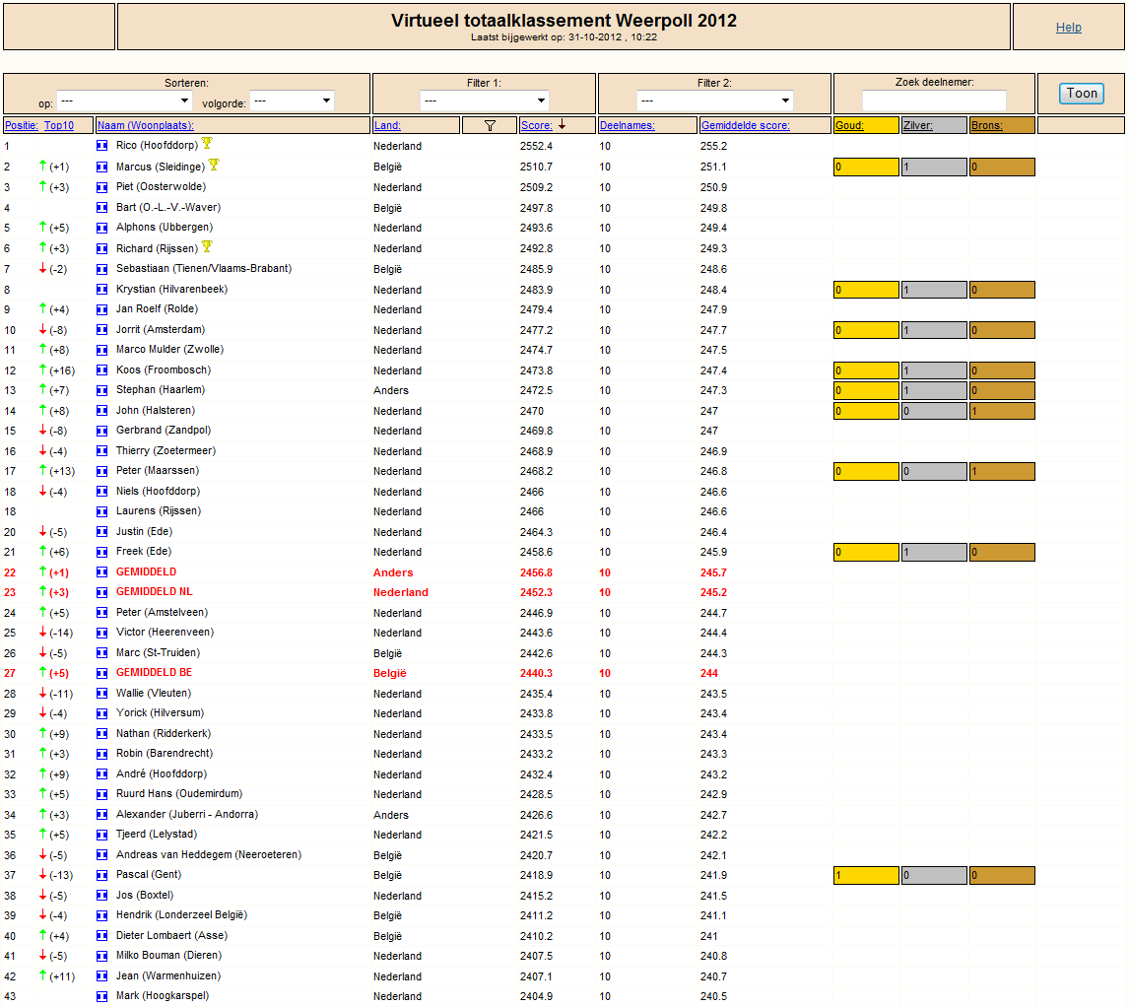Click the filter funnel icon in the header
1129x1007 pixels.
[x=490, y=125]
